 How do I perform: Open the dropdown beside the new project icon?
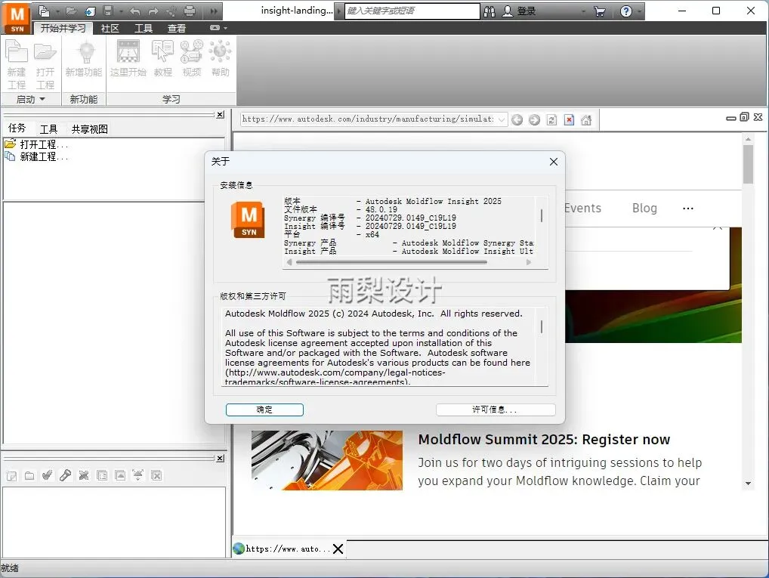[x=57, y=11]
